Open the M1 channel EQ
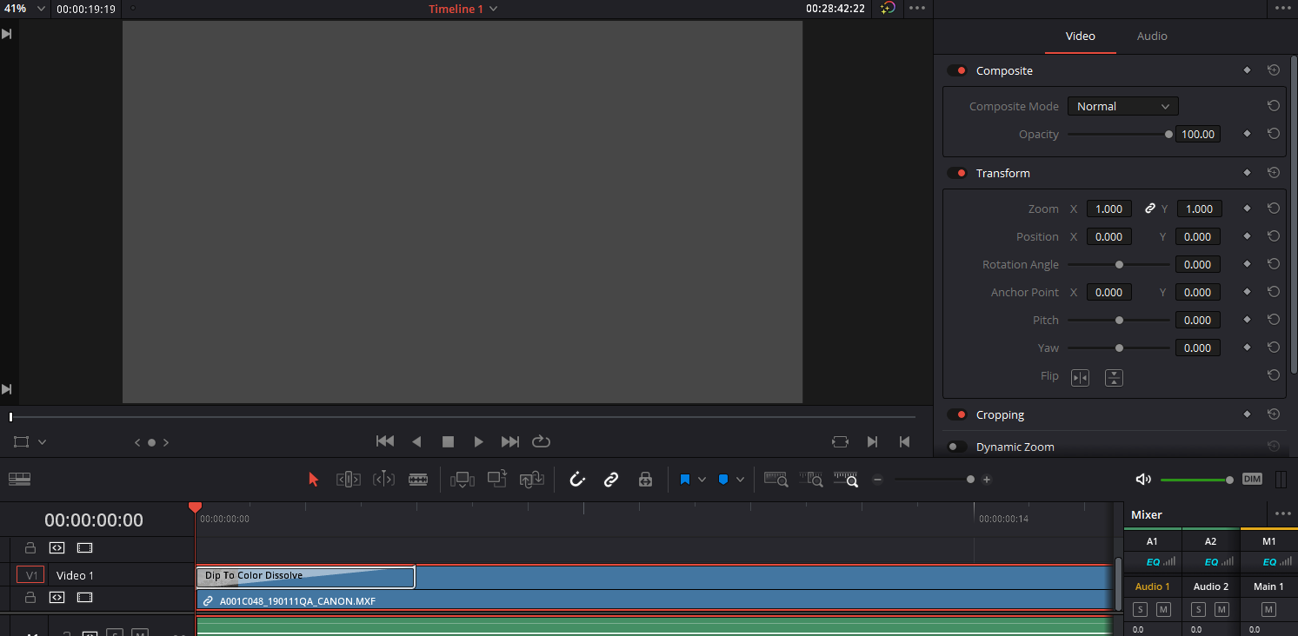Viewport: 1298px width, 636px height. (1269, 562)
